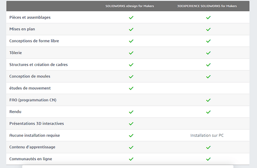Viewport: 257px width, 168px height.
Task: Click xDesign checkmark for Pièces et assemblages
Action: (x=131, y=18)
